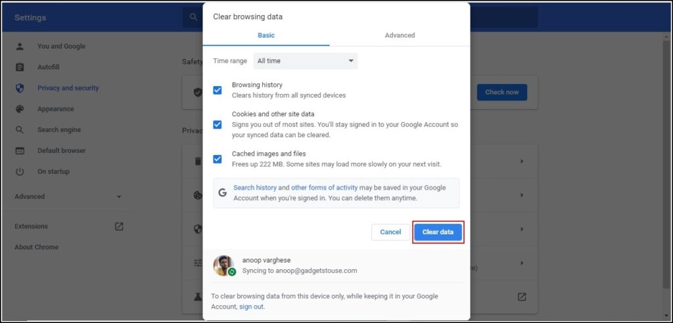Open the Time range dropdown
The height and width of the screenshot is (323, 673).
(305, 61)
